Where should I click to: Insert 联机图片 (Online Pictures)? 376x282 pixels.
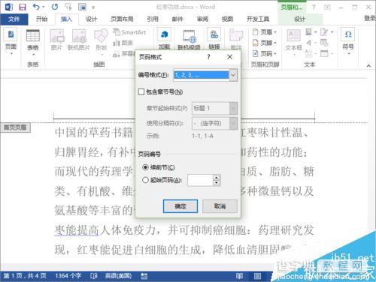pyautogui.click(x=78, y=40)
